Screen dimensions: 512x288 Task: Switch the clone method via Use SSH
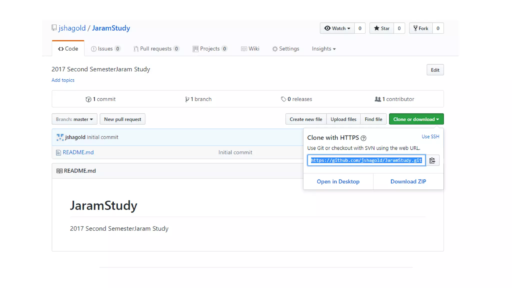430,136
